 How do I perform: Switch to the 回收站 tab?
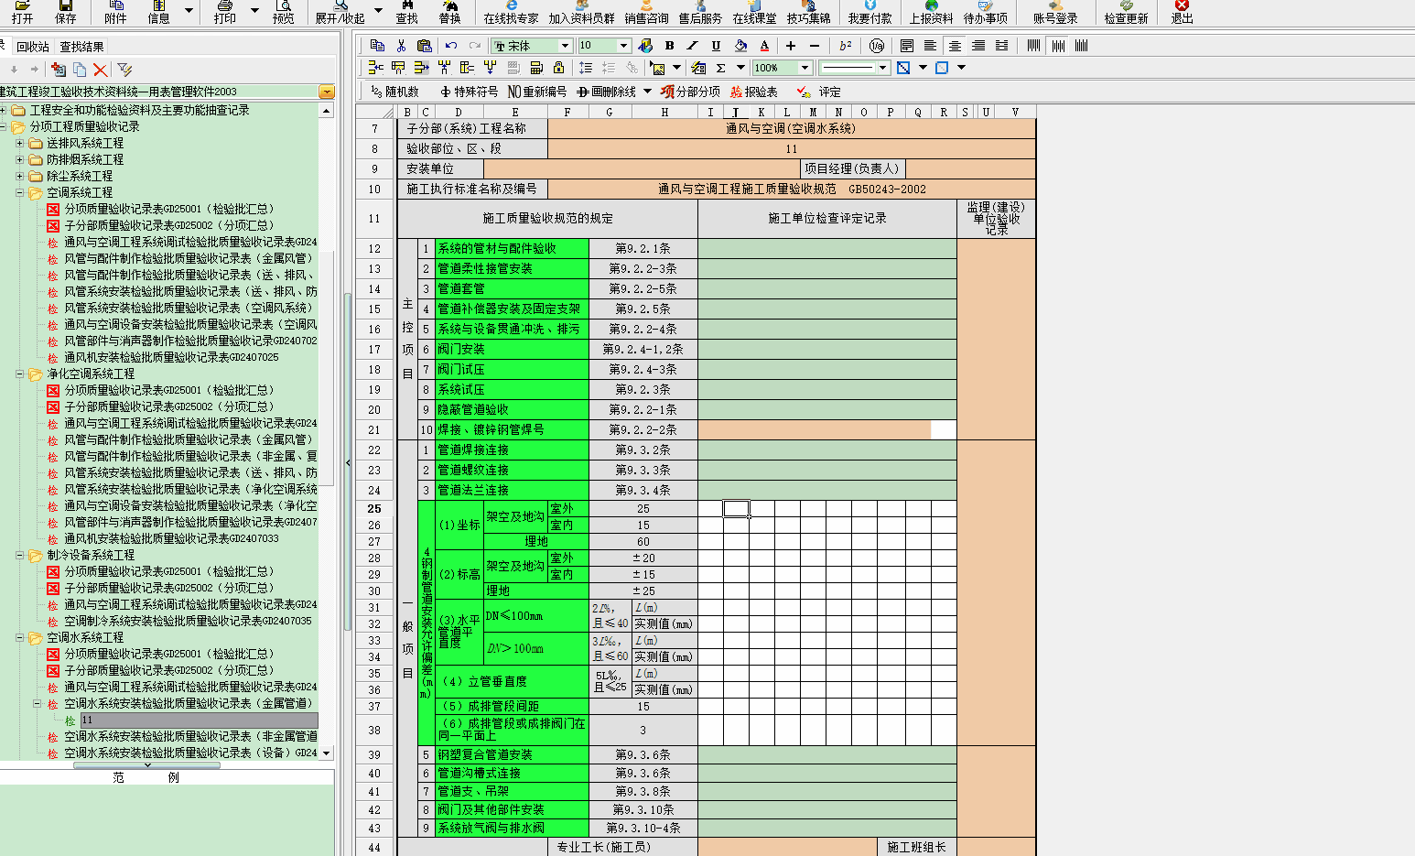[33, 47]
